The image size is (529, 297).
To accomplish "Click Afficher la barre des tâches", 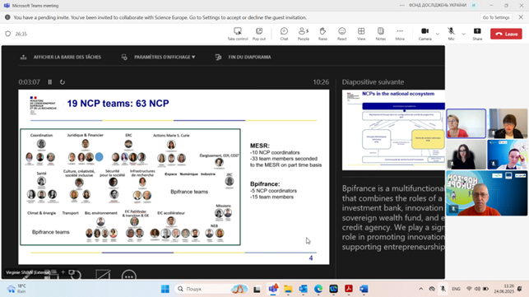I will pos(61,57).
